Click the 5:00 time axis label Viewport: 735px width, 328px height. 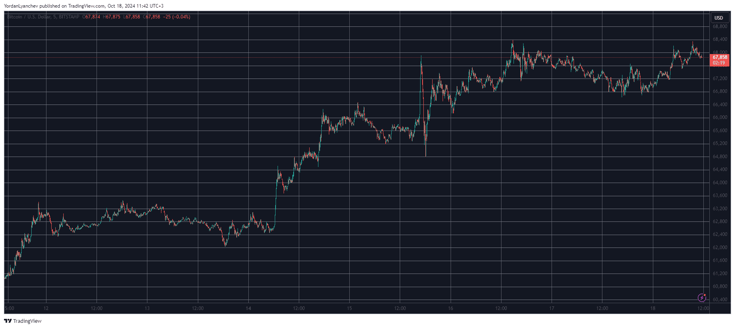click(x=9, y=308)
